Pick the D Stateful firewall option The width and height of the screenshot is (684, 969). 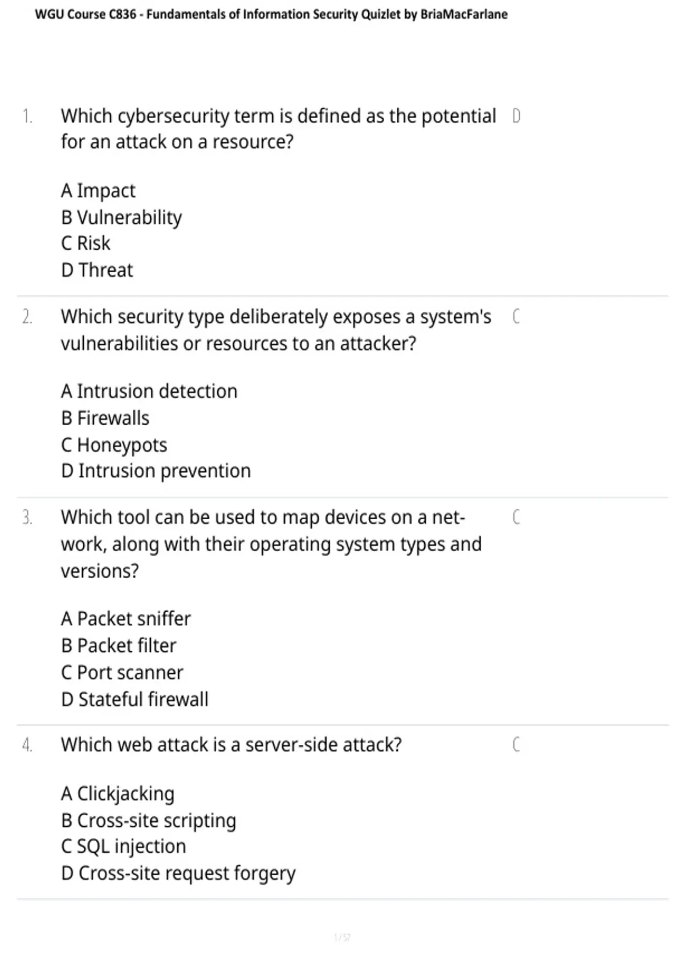click(x=135, y=699)
